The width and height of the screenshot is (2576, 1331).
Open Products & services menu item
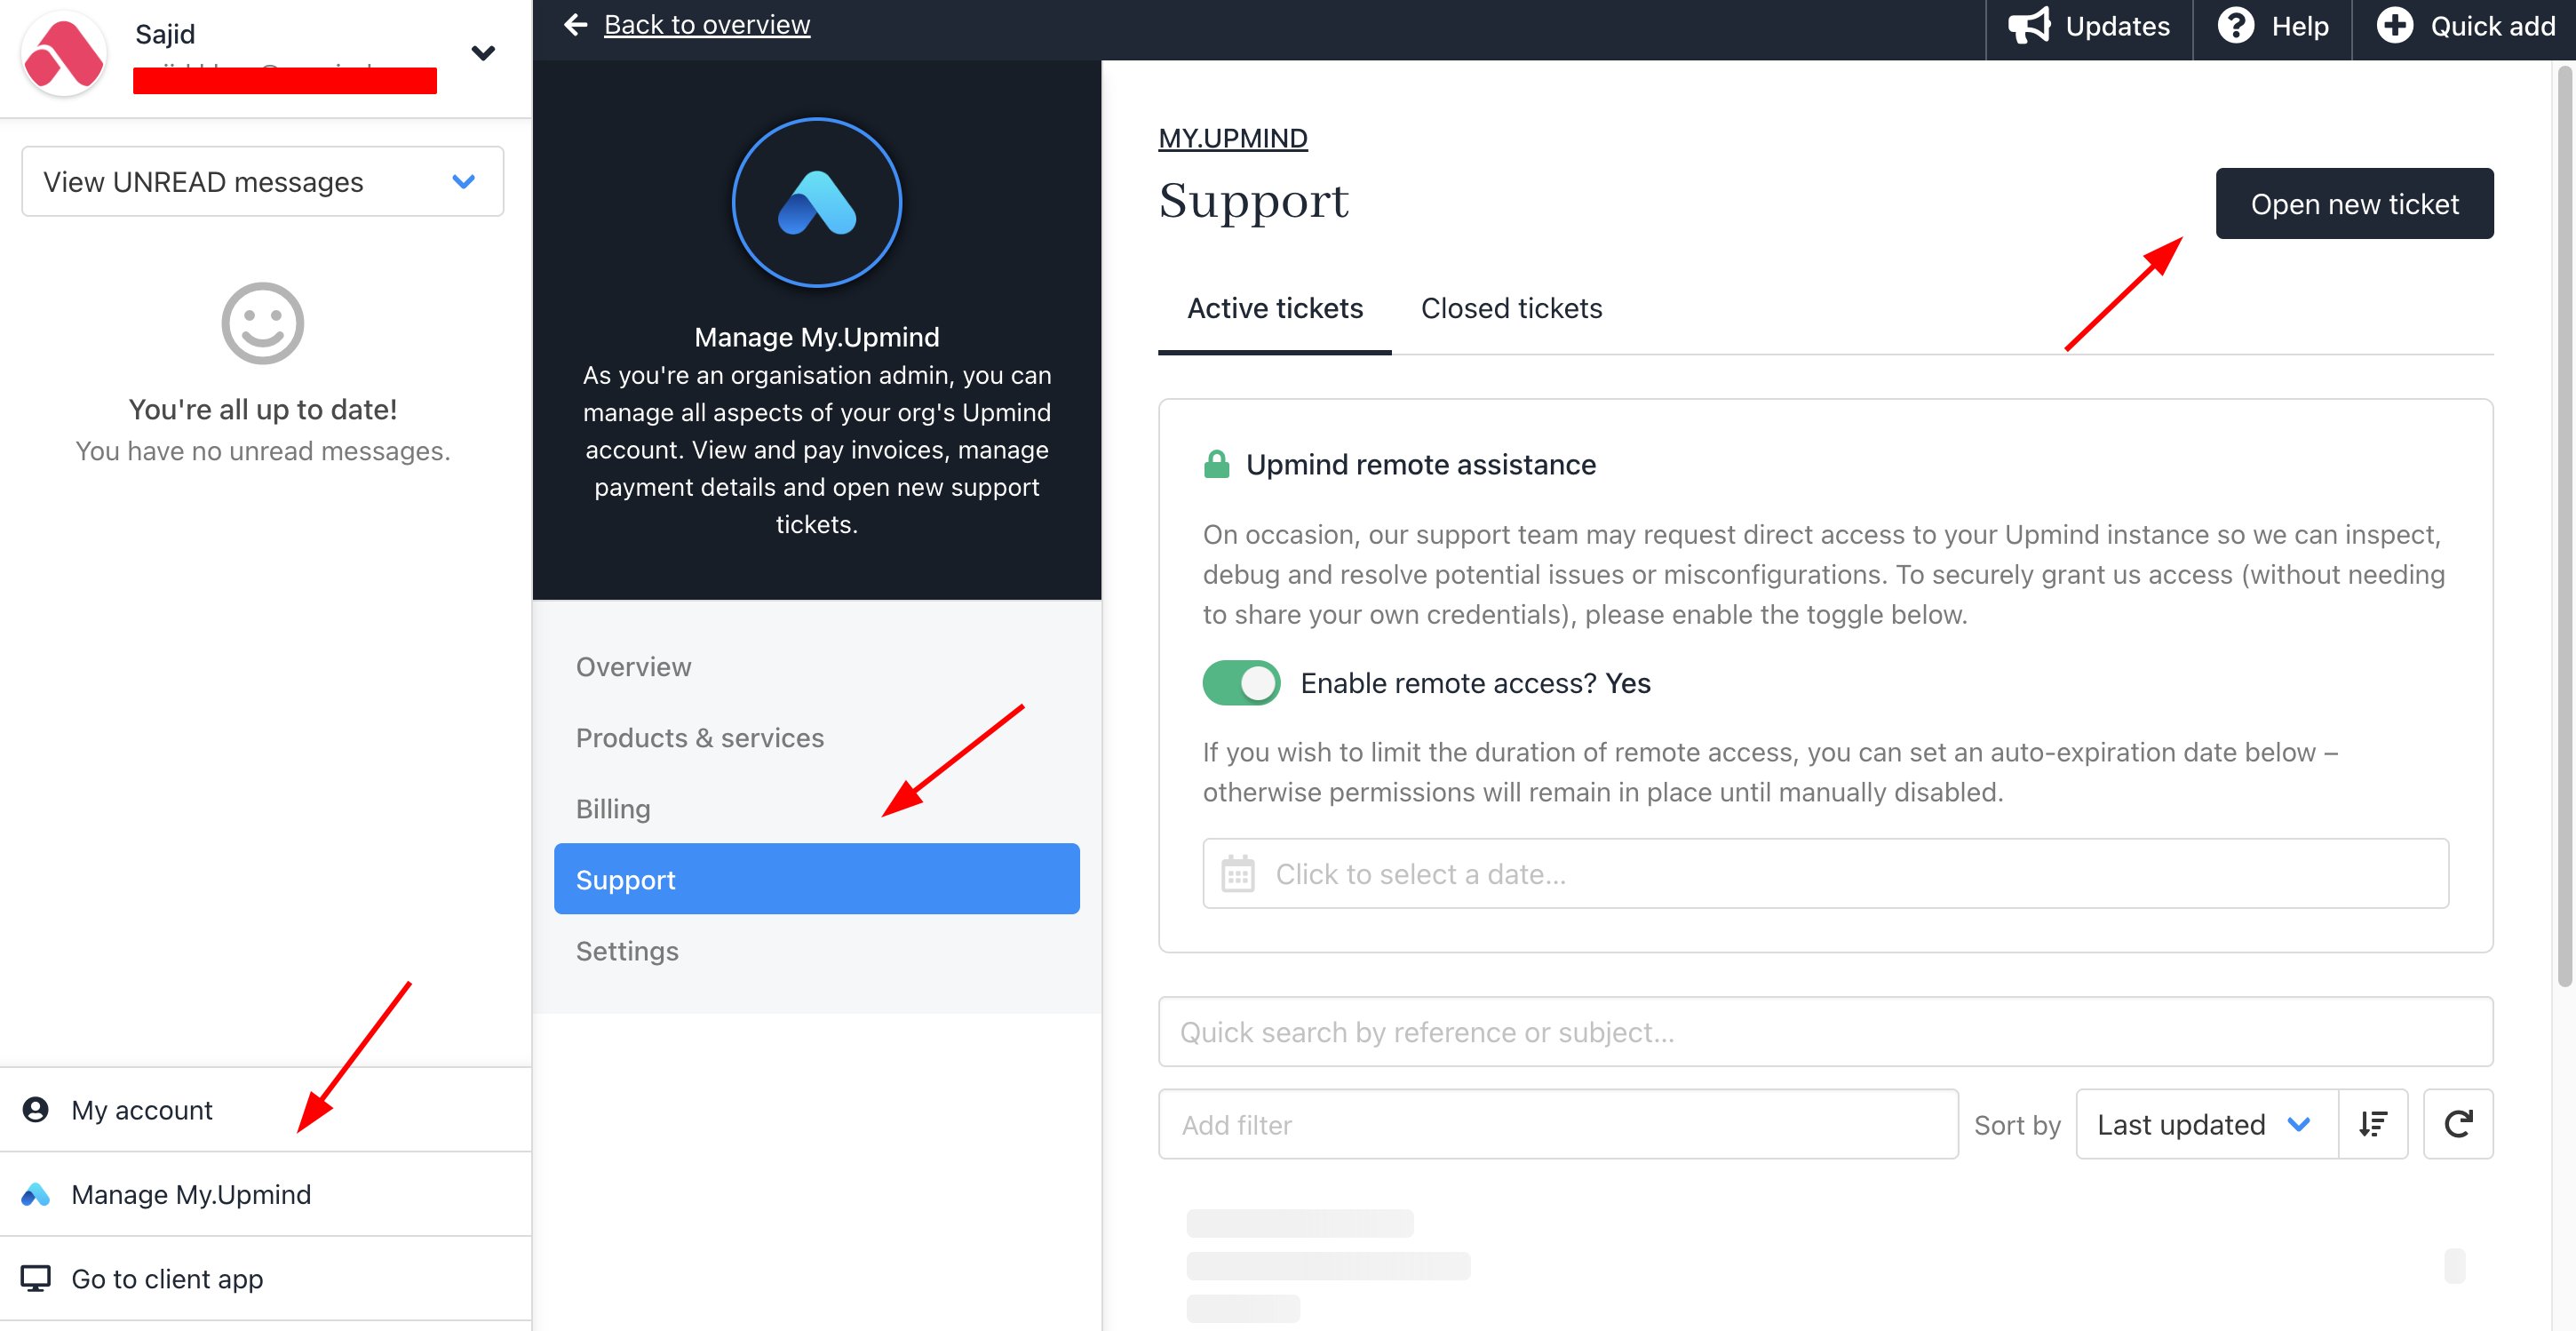pos(816,737)
